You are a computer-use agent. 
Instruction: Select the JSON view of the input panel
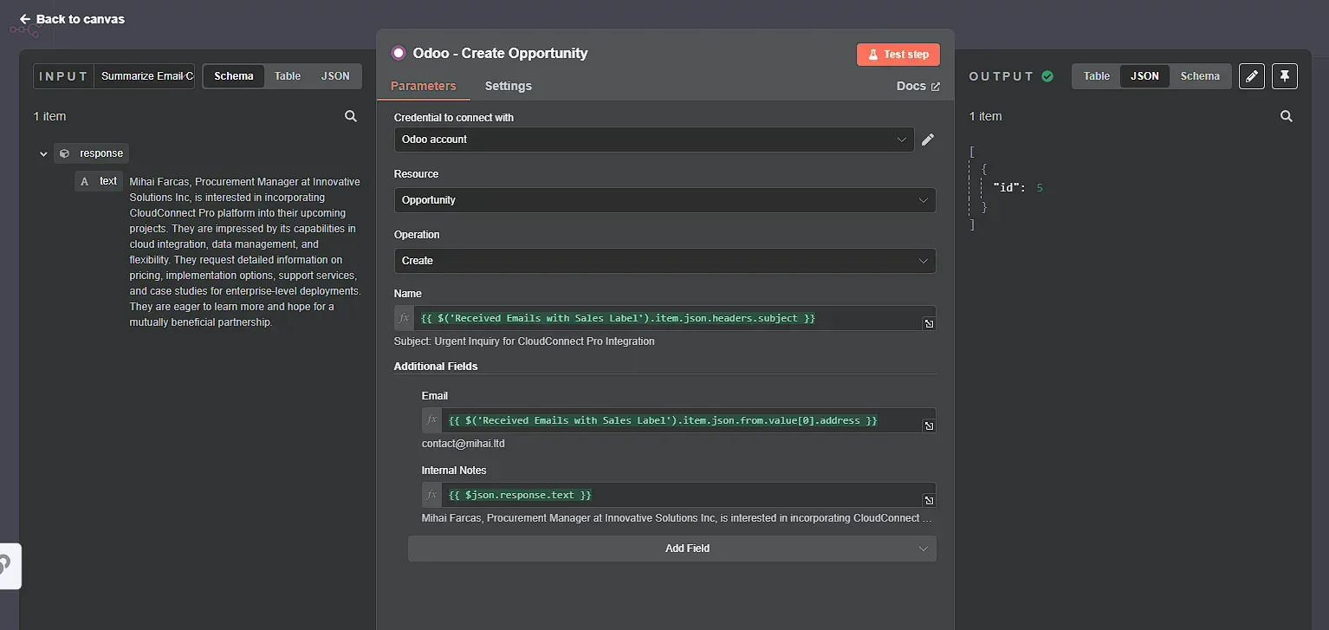point(335,76)
